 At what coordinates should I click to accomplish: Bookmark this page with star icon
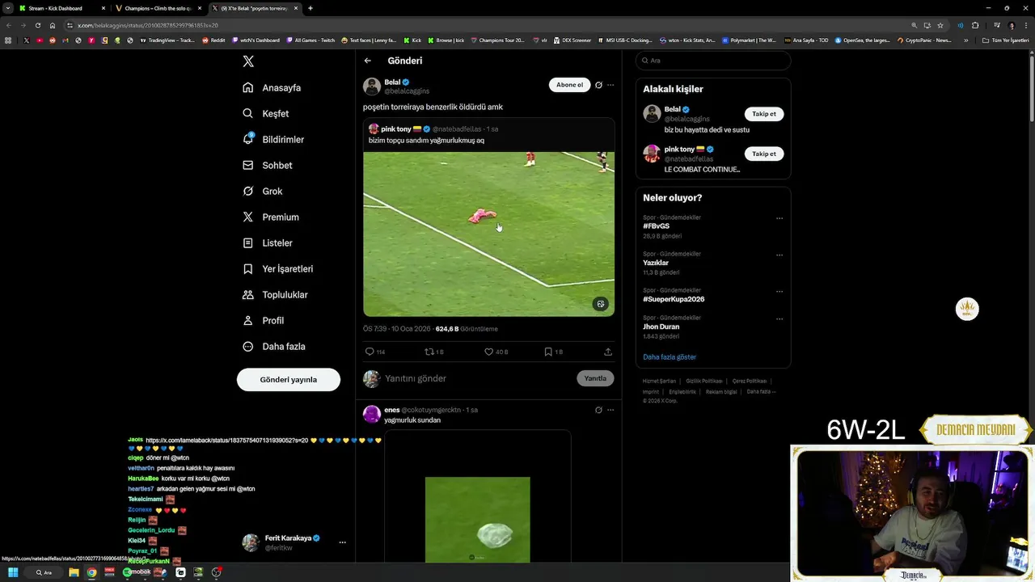[940, 25]
